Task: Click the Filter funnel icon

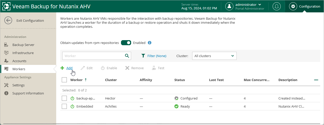Action: [x=143, y=56]
